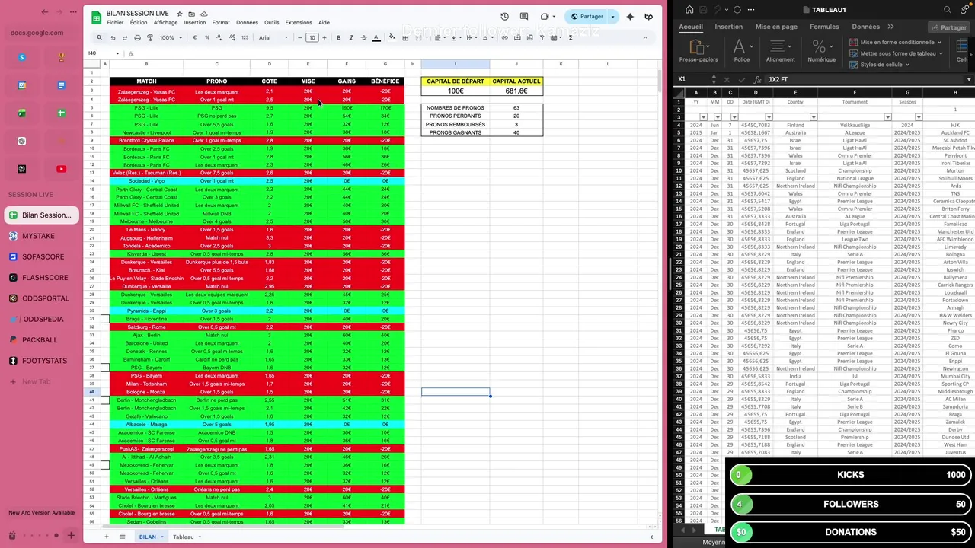Click the font size field in Sheets
The width and height of the screenshot is (975, 548).
(312, 37)
